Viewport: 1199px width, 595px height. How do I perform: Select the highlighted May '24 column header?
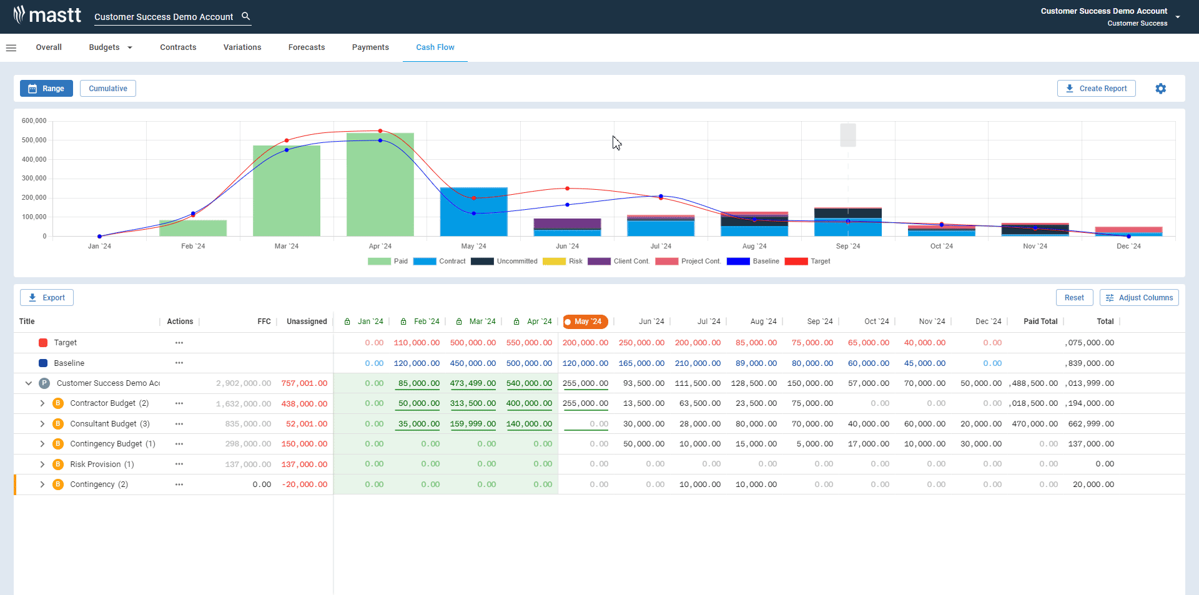pos(585,322)
